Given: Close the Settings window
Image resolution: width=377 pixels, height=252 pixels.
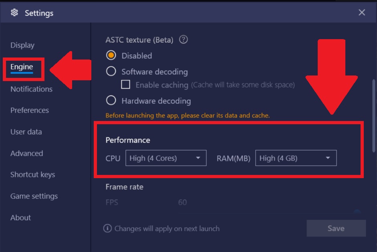Looking at the screenshot, I should (362, 12).
